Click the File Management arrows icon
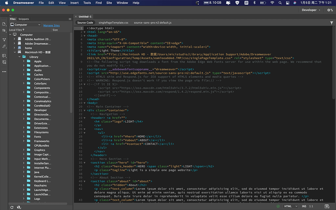The height and width of the screenshot is (210, 336). click(4, 30)
